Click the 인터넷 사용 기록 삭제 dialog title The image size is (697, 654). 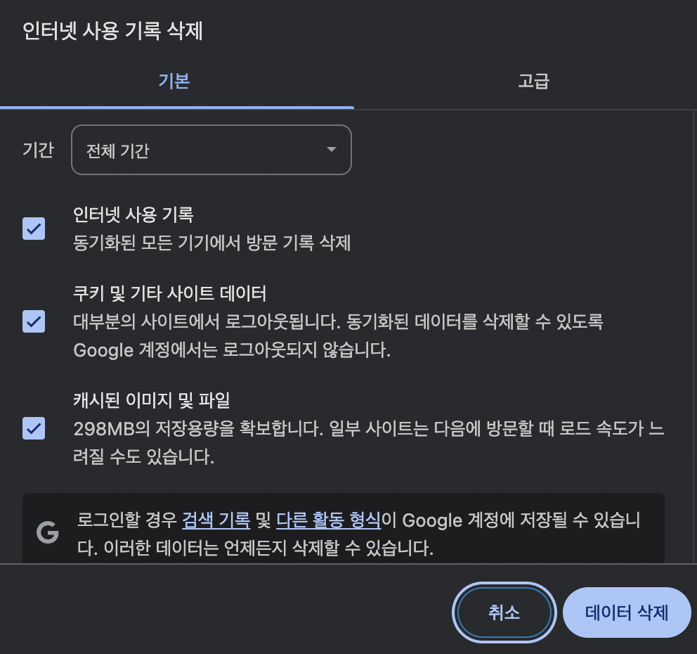(112, 31)
